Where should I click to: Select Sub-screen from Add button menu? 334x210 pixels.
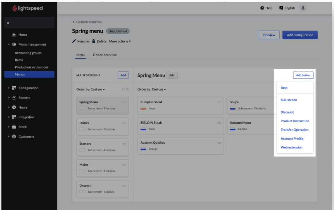(x=288, y=100)
